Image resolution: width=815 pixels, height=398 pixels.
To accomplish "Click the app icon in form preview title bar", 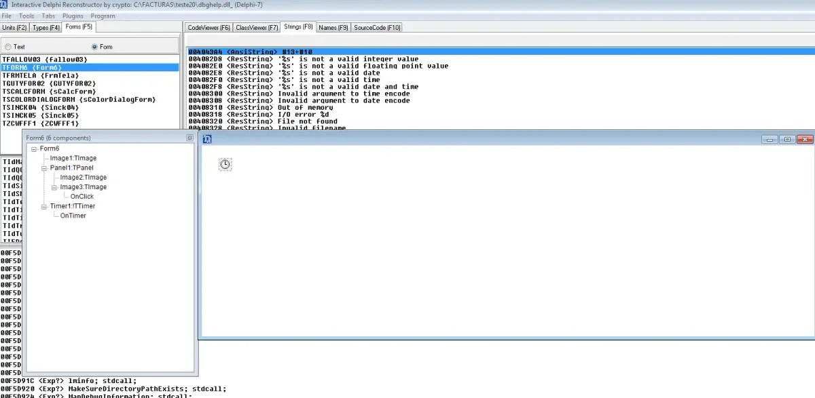I will tap(208, 139).
